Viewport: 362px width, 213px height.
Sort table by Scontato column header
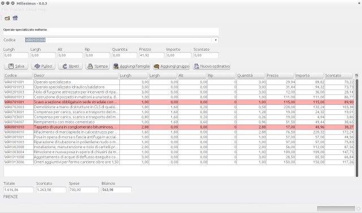coord(339,76)
